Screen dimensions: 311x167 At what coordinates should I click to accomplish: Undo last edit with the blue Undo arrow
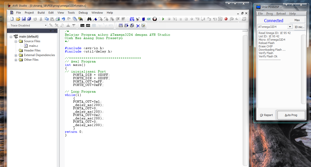point(63,19)
